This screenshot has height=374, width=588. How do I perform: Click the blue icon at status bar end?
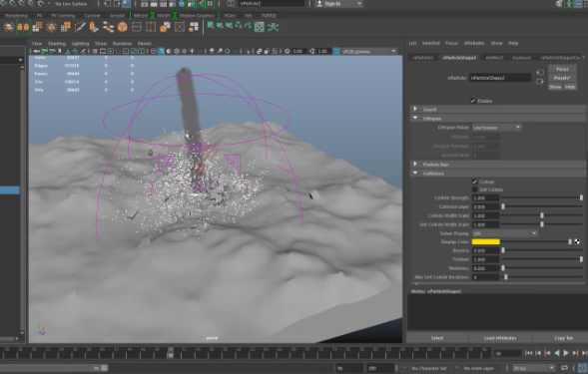point(582,368)
